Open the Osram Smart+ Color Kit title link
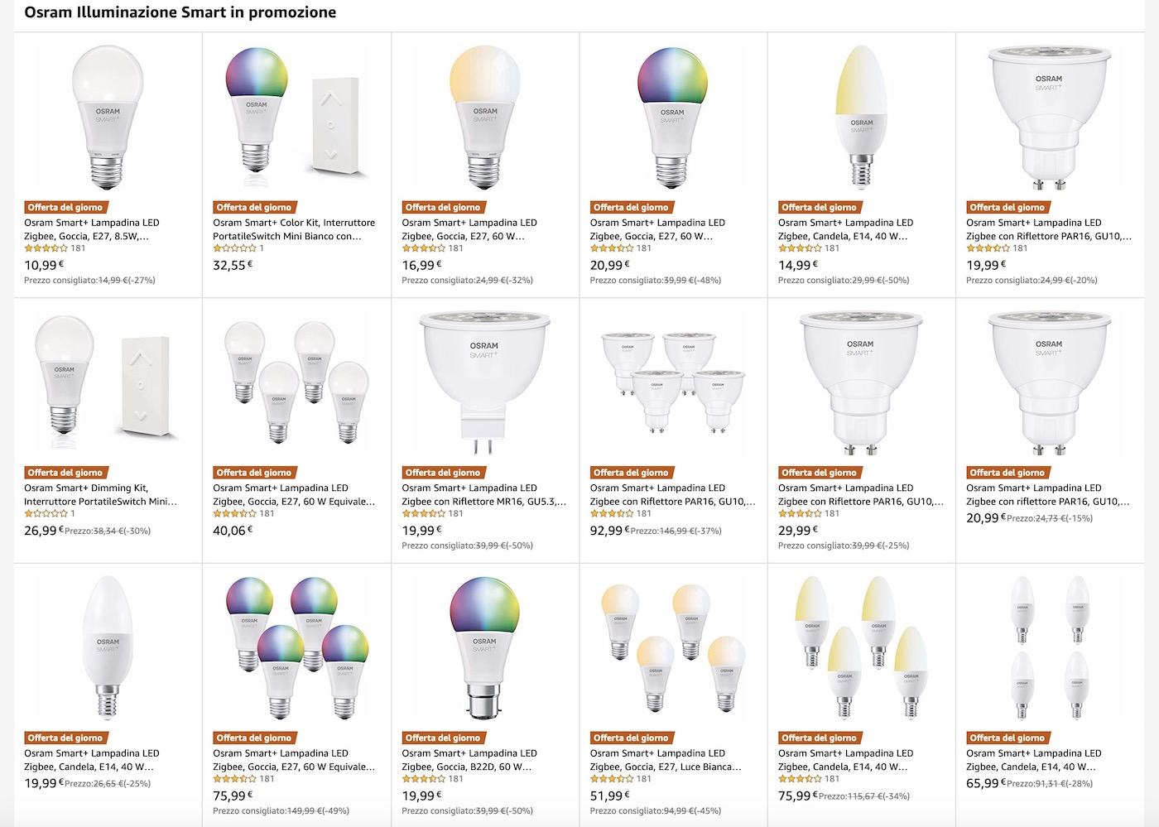 294,229
